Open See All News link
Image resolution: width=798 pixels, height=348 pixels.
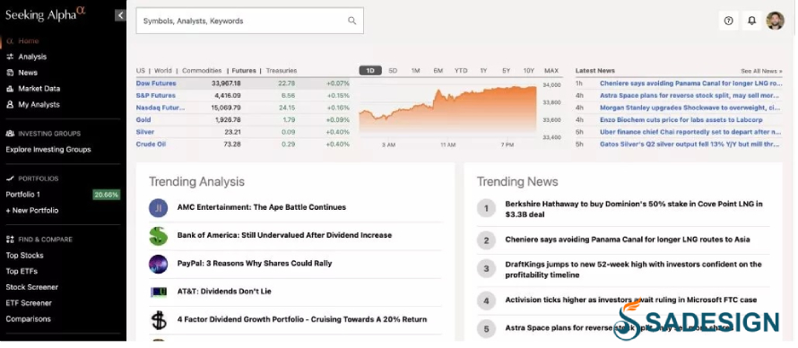click(x=761, y=71)
